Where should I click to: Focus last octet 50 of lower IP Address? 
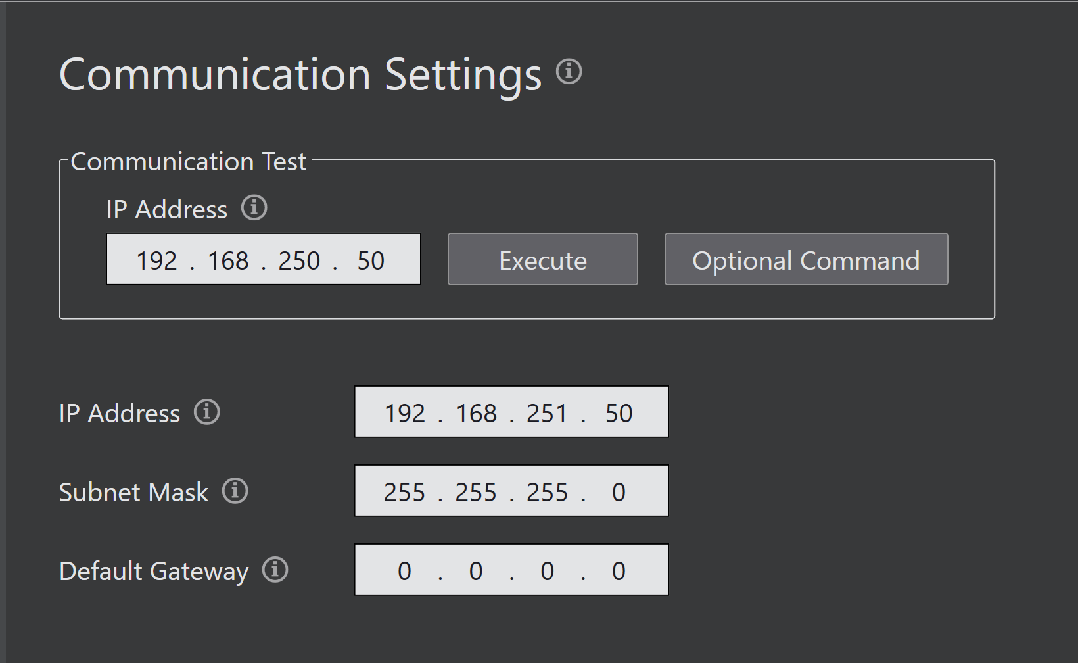pos(619,413)
